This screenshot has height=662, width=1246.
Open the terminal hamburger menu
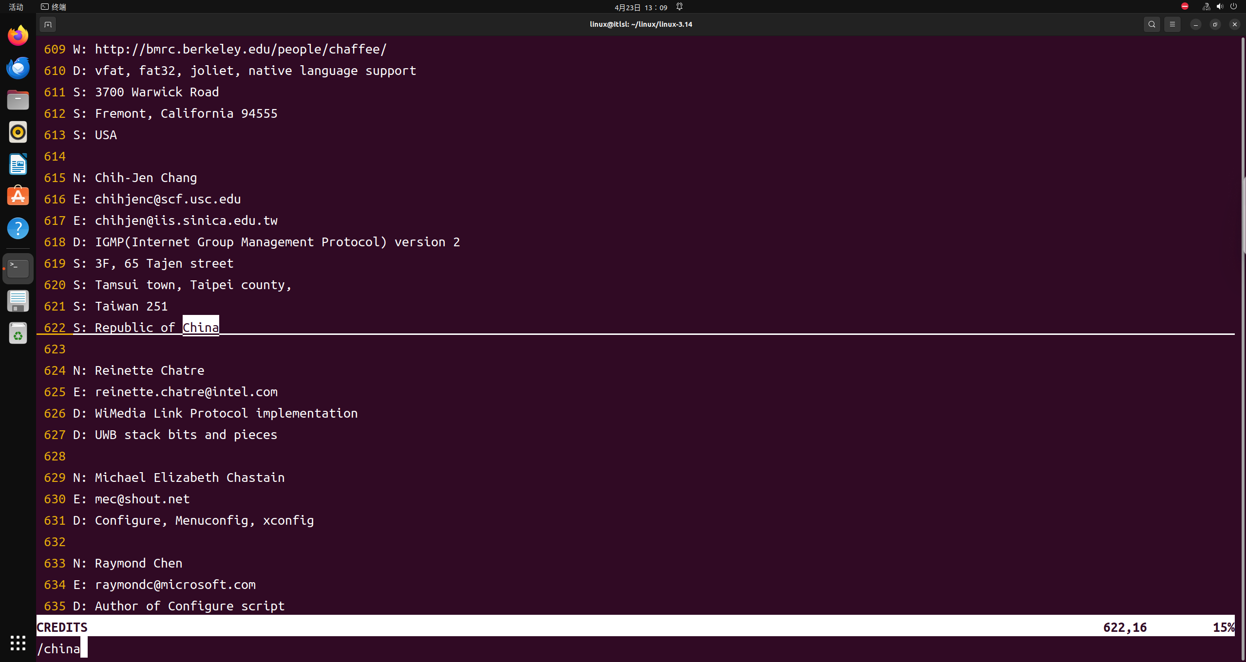pos(1172,24)
